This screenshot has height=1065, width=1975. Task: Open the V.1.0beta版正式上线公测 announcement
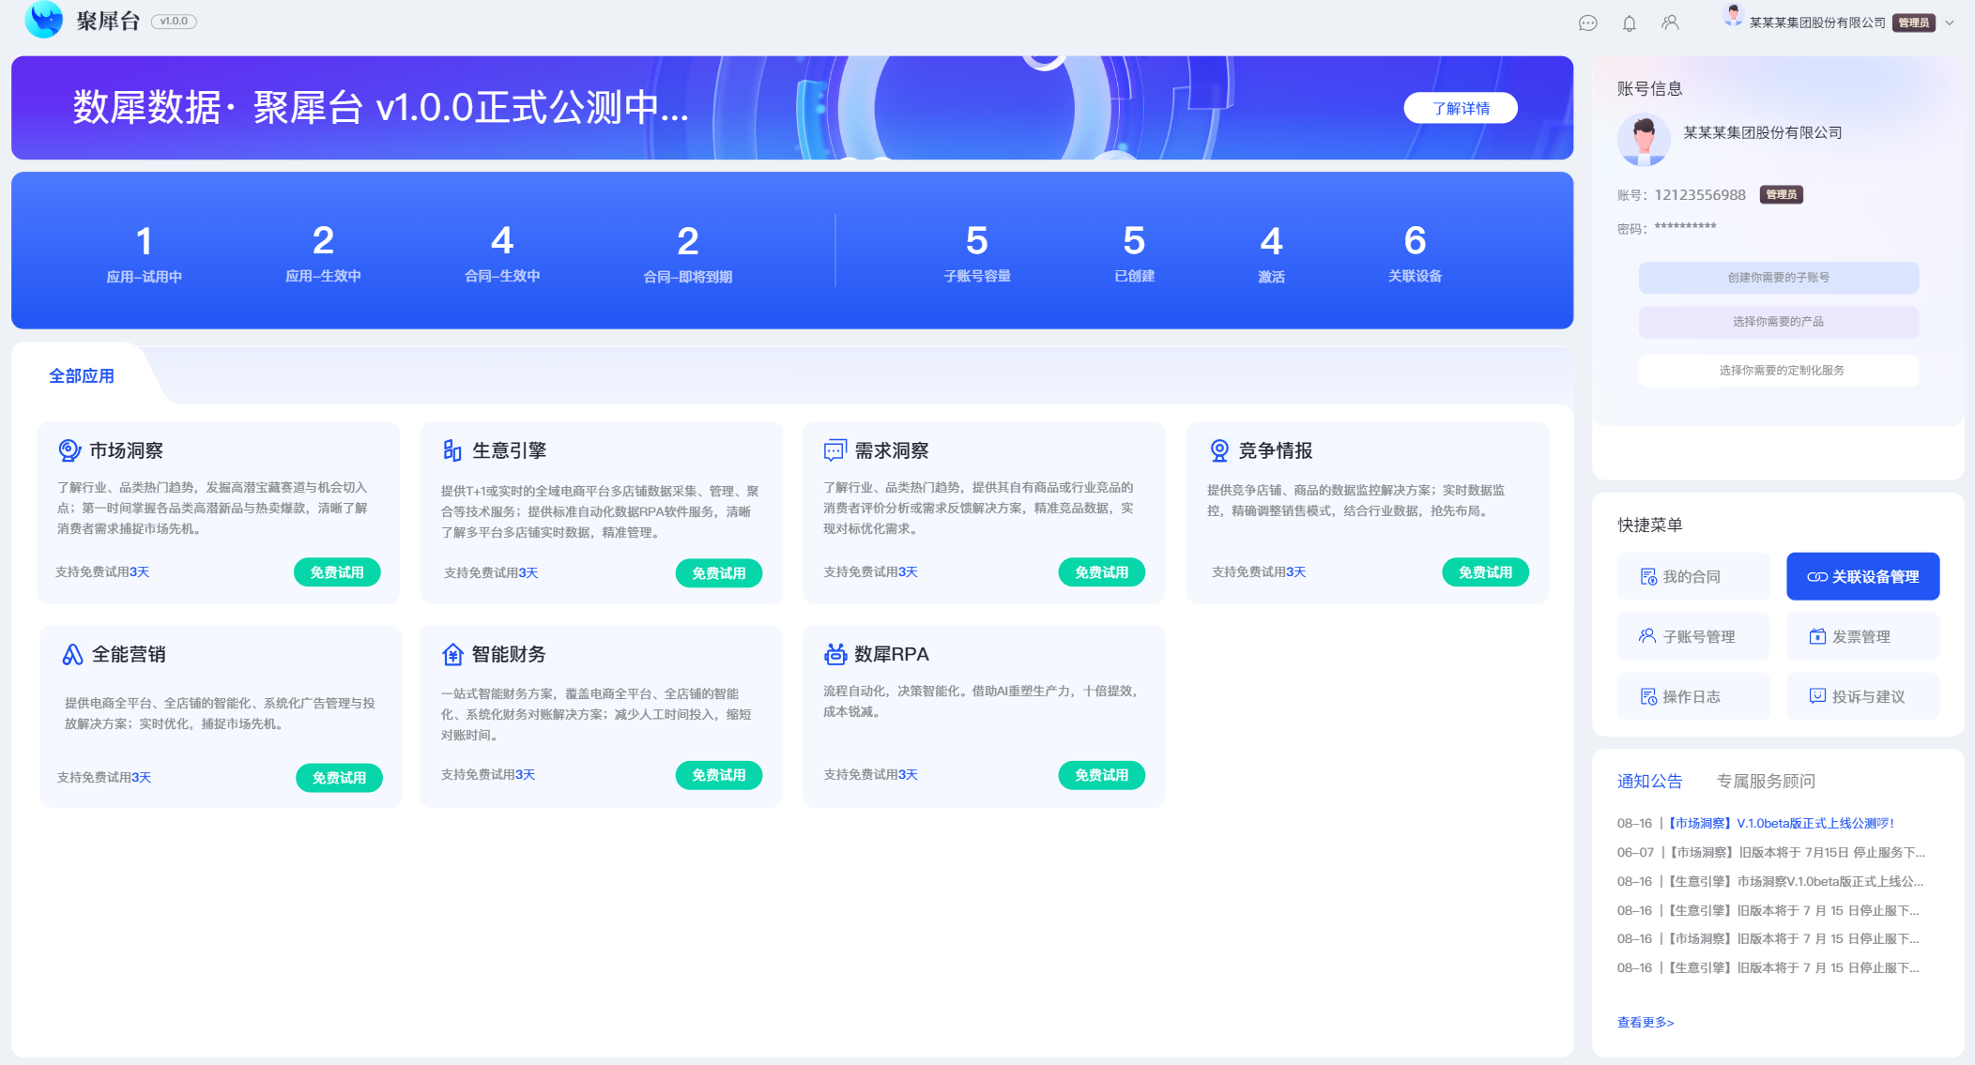(1780, 823)
